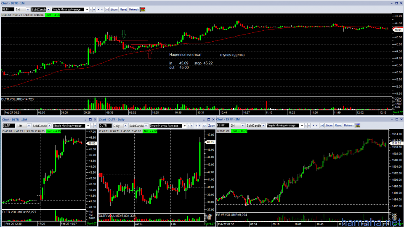Viewport: 404px width, 227px height.
Task: Click minus zoom-out button in DLTR 1M toolbar
Action: point(91,9)
